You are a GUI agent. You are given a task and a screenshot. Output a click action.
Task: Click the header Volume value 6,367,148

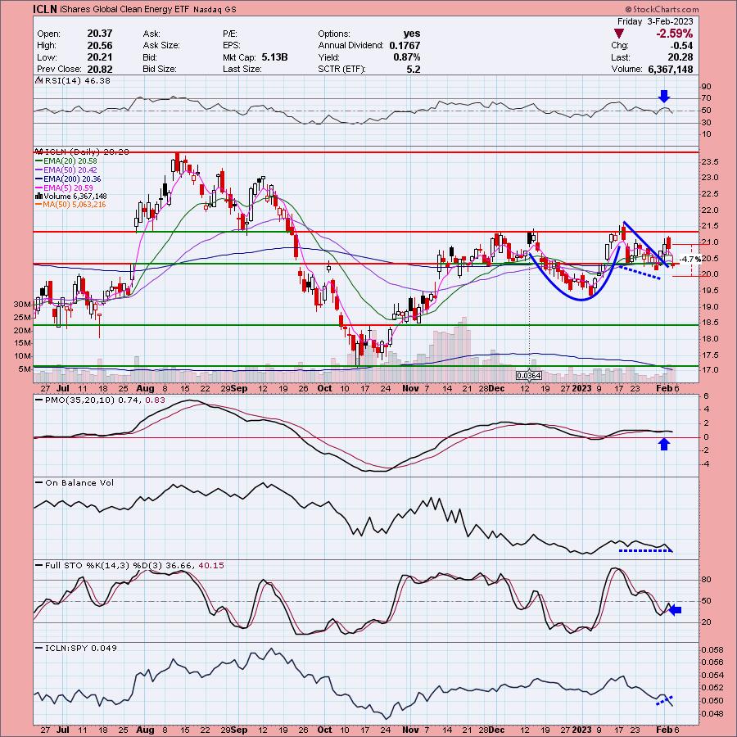pyautogui.click(x=670, y=69)
